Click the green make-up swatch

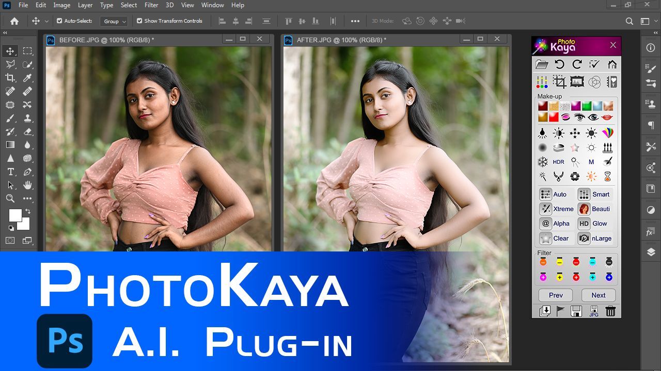pyautogui.click(x=587, y=106)
